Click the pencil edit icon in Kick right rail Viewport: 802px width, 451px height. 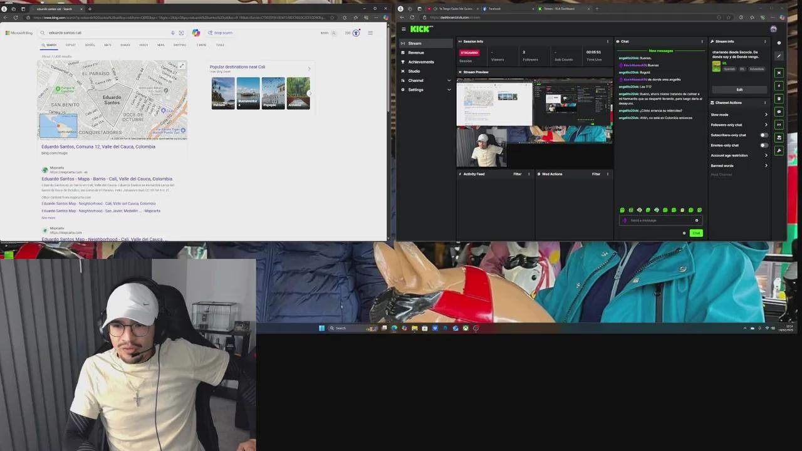coord(779,56)
